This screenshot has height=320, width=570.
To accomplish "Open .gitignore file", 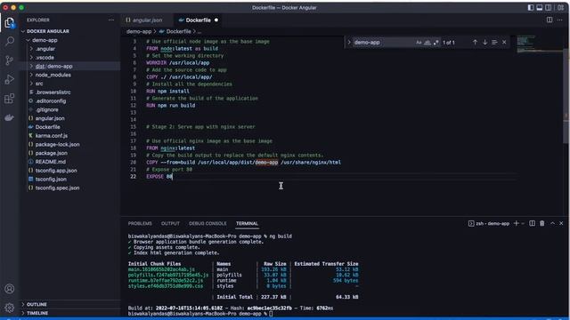I will (x=47, y=109).
